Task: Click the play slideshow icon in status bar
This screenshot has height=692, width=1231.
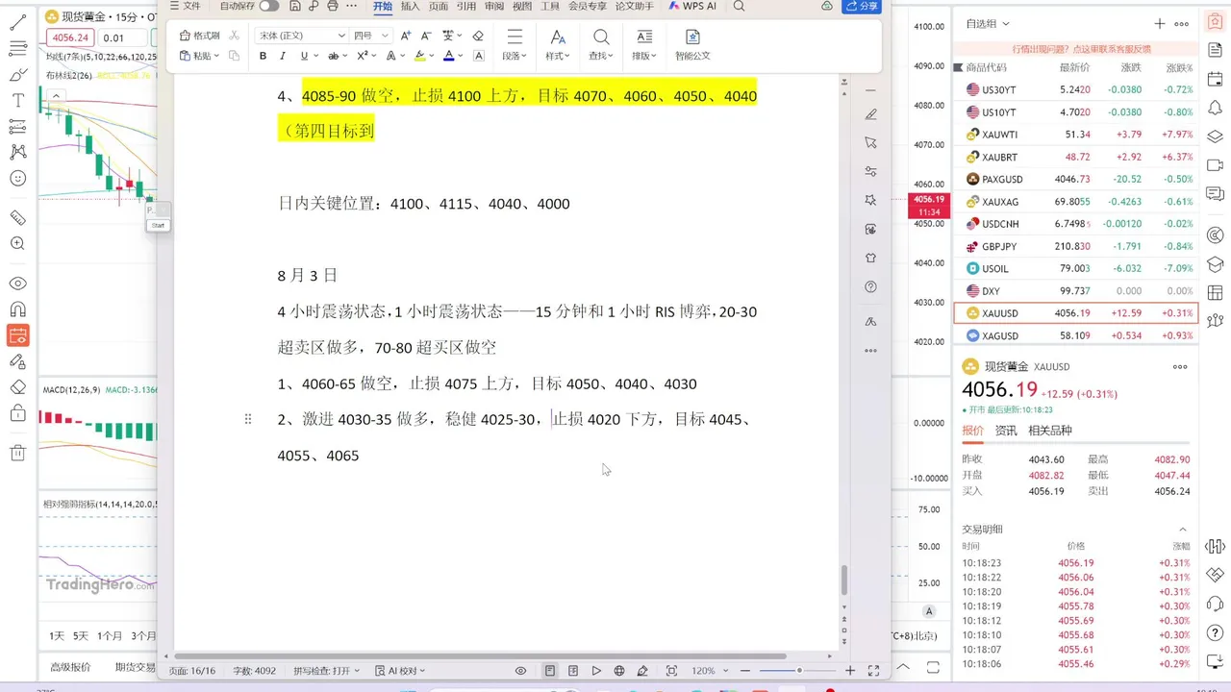Action: [596, 671]
